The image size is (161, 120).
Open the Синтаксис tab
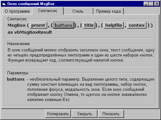click(x=48, y=11)
